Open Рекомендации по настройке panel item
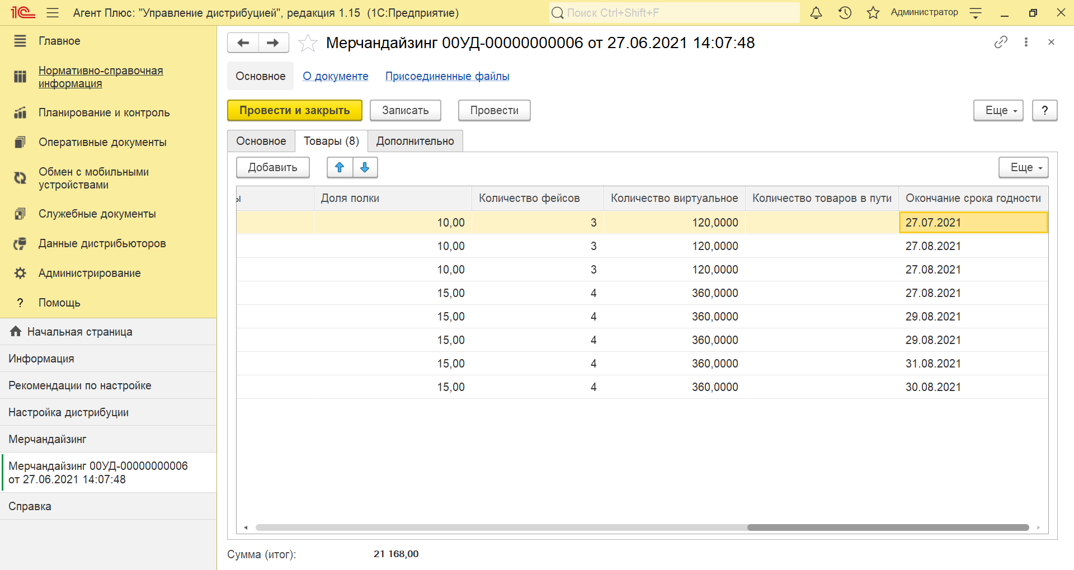The image size is (1074, 570). click(109, 385)
